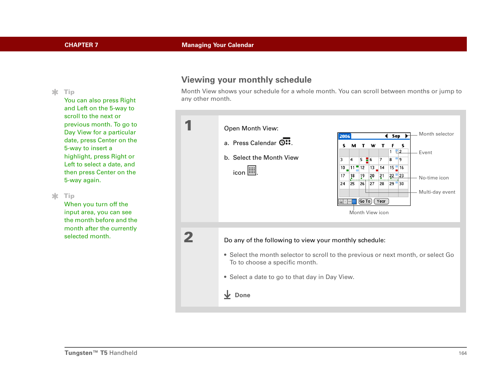Select September 30 in the month grid
This screenshot has width=489, height=377.
(x=403, y=185)
